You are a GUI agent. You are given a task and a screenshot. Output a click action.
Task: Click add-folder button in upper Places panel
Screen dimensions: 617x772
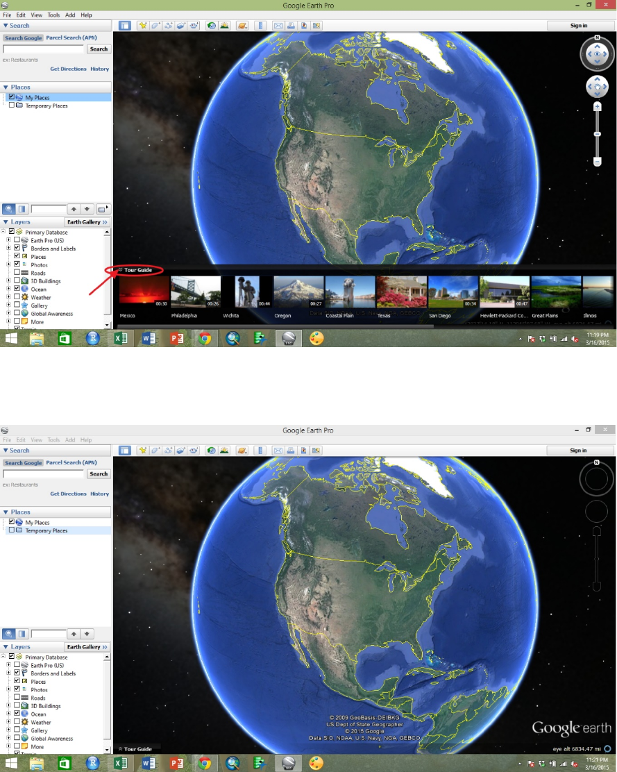(102, 209)
